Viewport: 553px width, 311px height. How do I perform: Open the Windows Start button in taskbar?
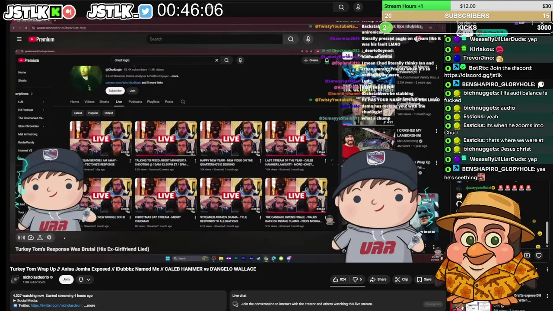(168, 259)
